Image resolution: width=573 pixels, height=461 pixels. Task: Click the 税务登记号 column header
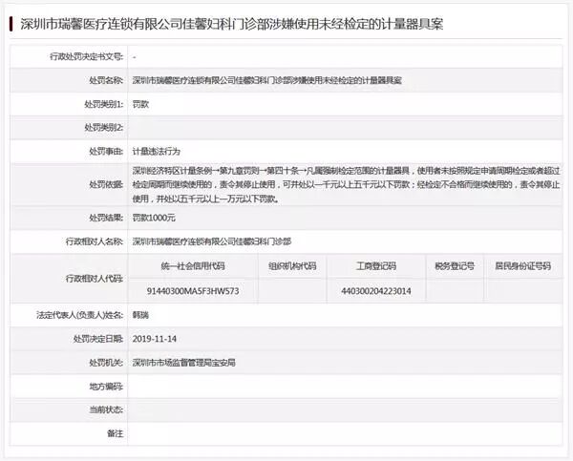click(455, 266)
